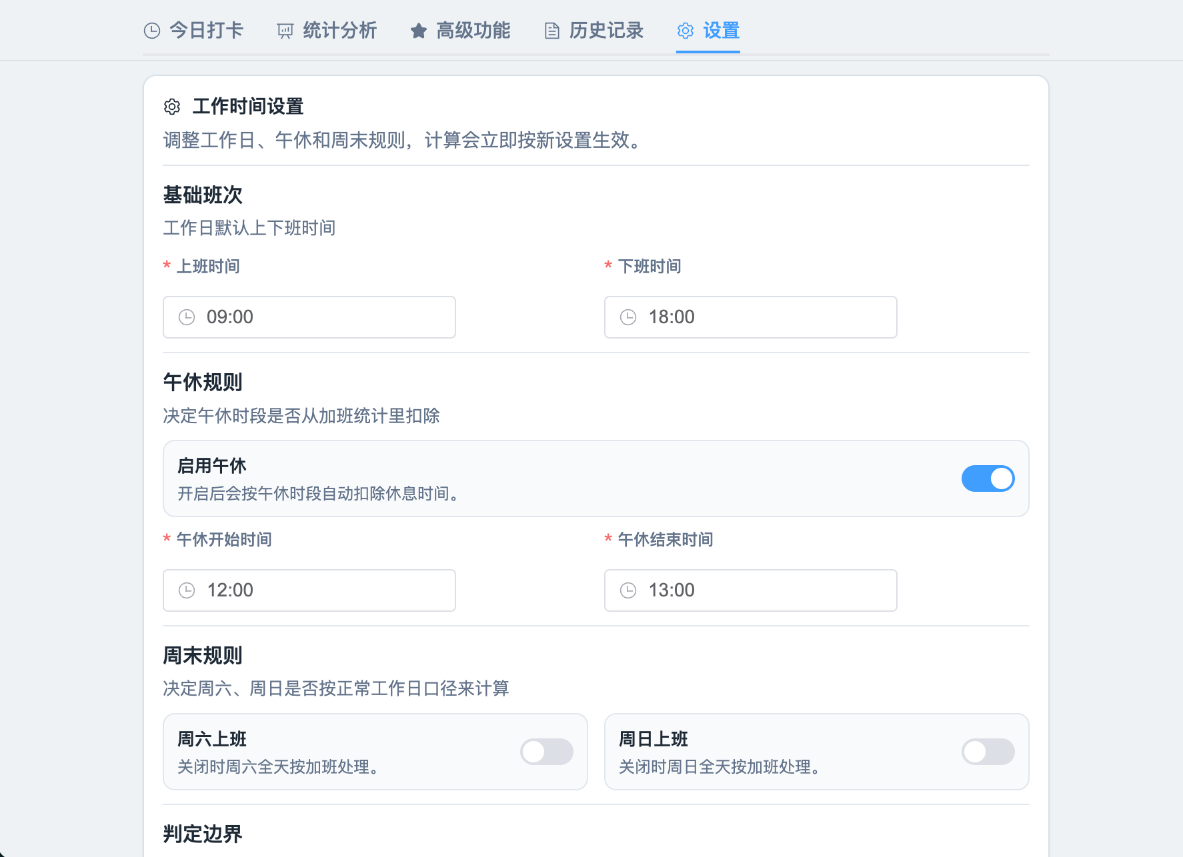The image size is (1183, 857).
Task: Turn on the 周日上班 toggle
Action: click(x=988, y=752)
